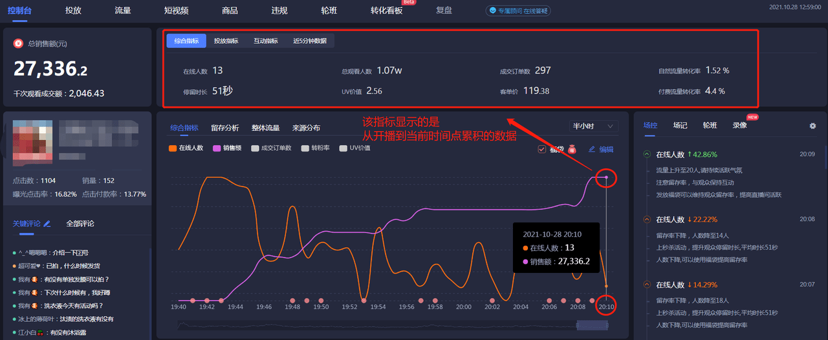Open the 半小时 time range dropdown
The height and width of the screenshot is (340, 828).
click(594, 127)
